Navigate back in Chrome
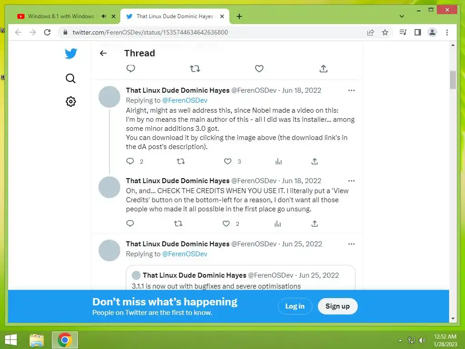The height and width of the screenshot is (349, 465). (18, 32)
